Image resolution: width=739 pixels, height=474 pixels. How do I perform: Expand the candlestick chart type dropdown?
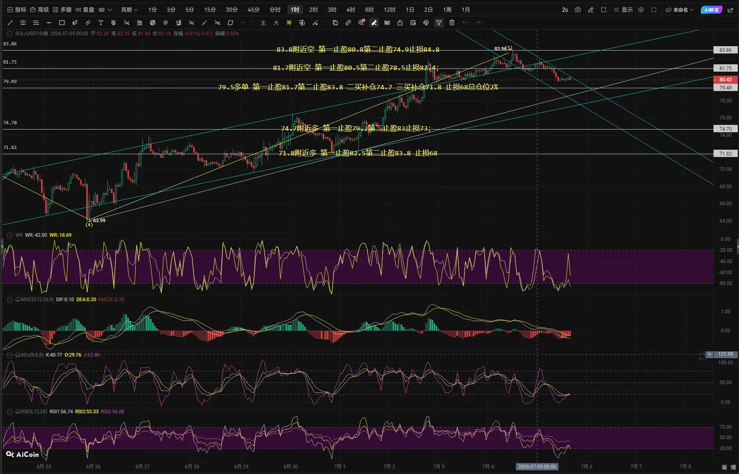[x=105, y=10]
